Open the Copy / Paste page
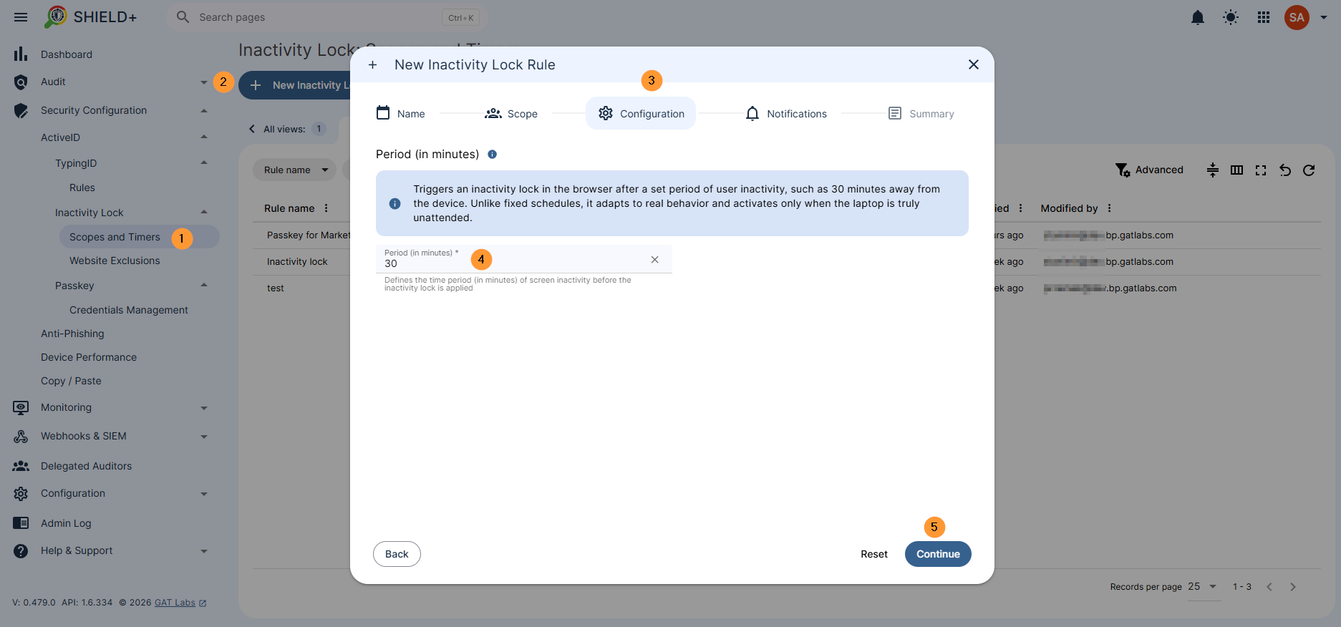This screenshot has width=1341, height=627. pos(71,381)
